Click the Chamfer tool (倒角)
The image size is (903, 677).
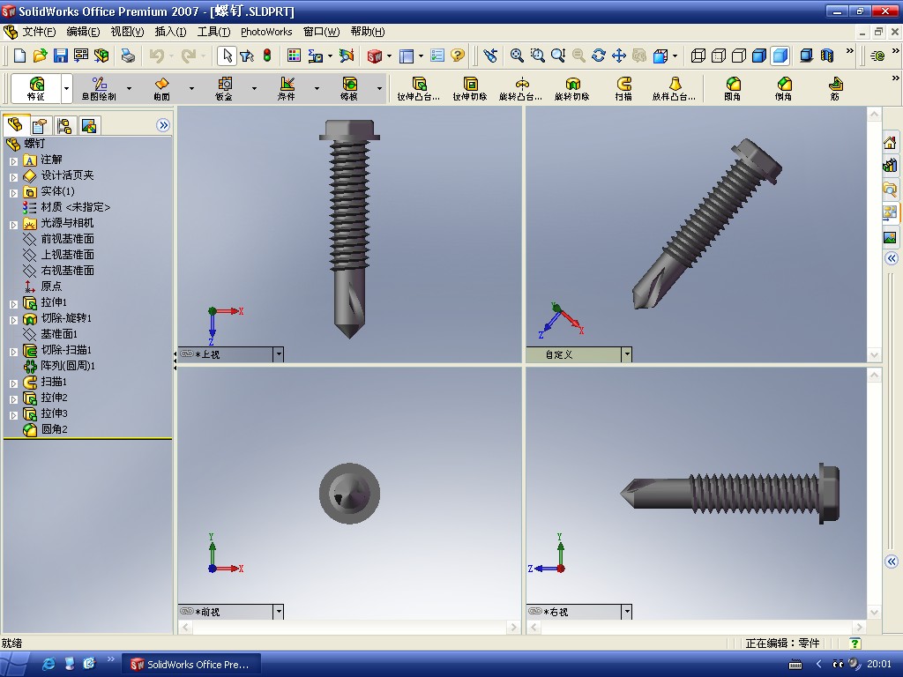783,89
